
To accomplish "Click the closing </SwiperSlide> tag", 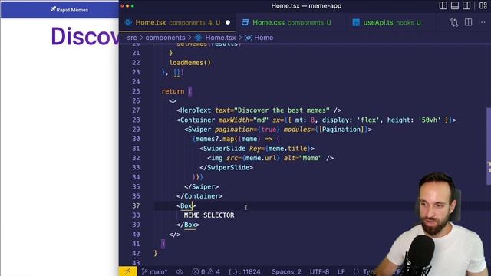I will click(x=226, y=167).
